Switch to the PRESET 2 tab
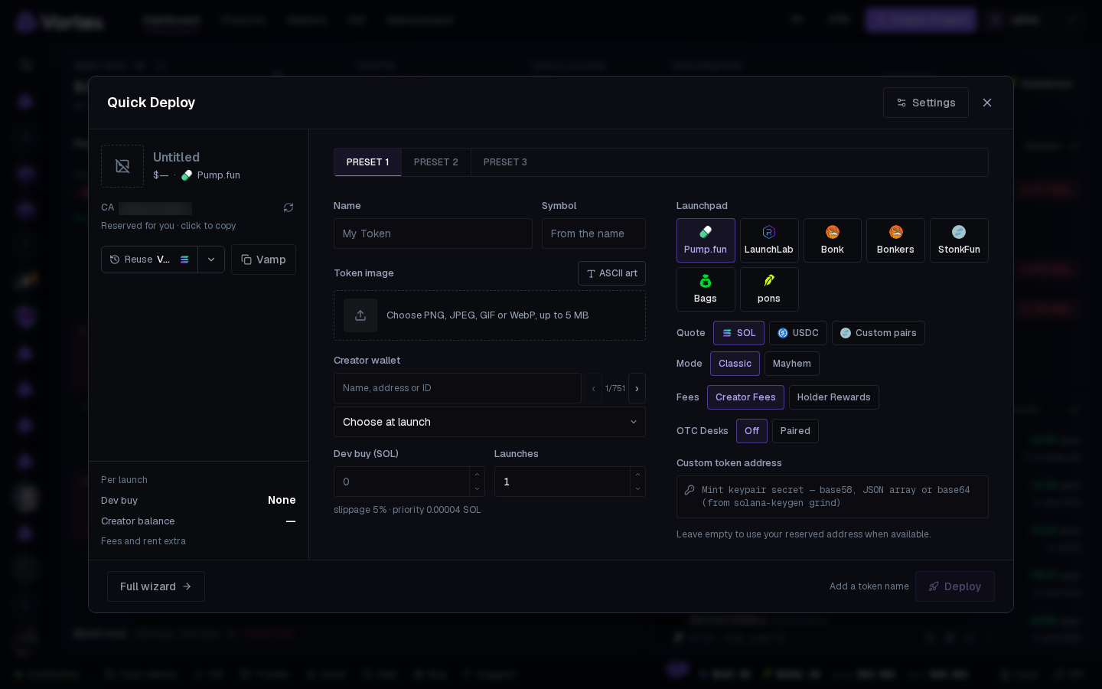 (x=436, y=162)
